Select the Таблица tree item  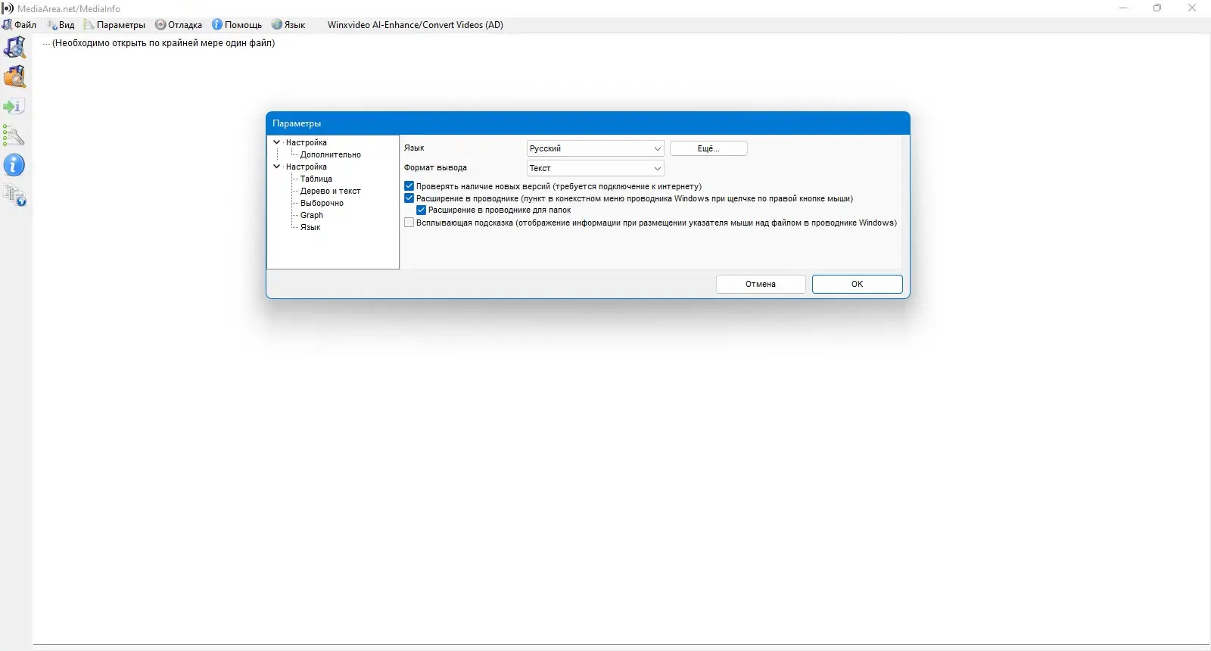(x=316, y=179)
